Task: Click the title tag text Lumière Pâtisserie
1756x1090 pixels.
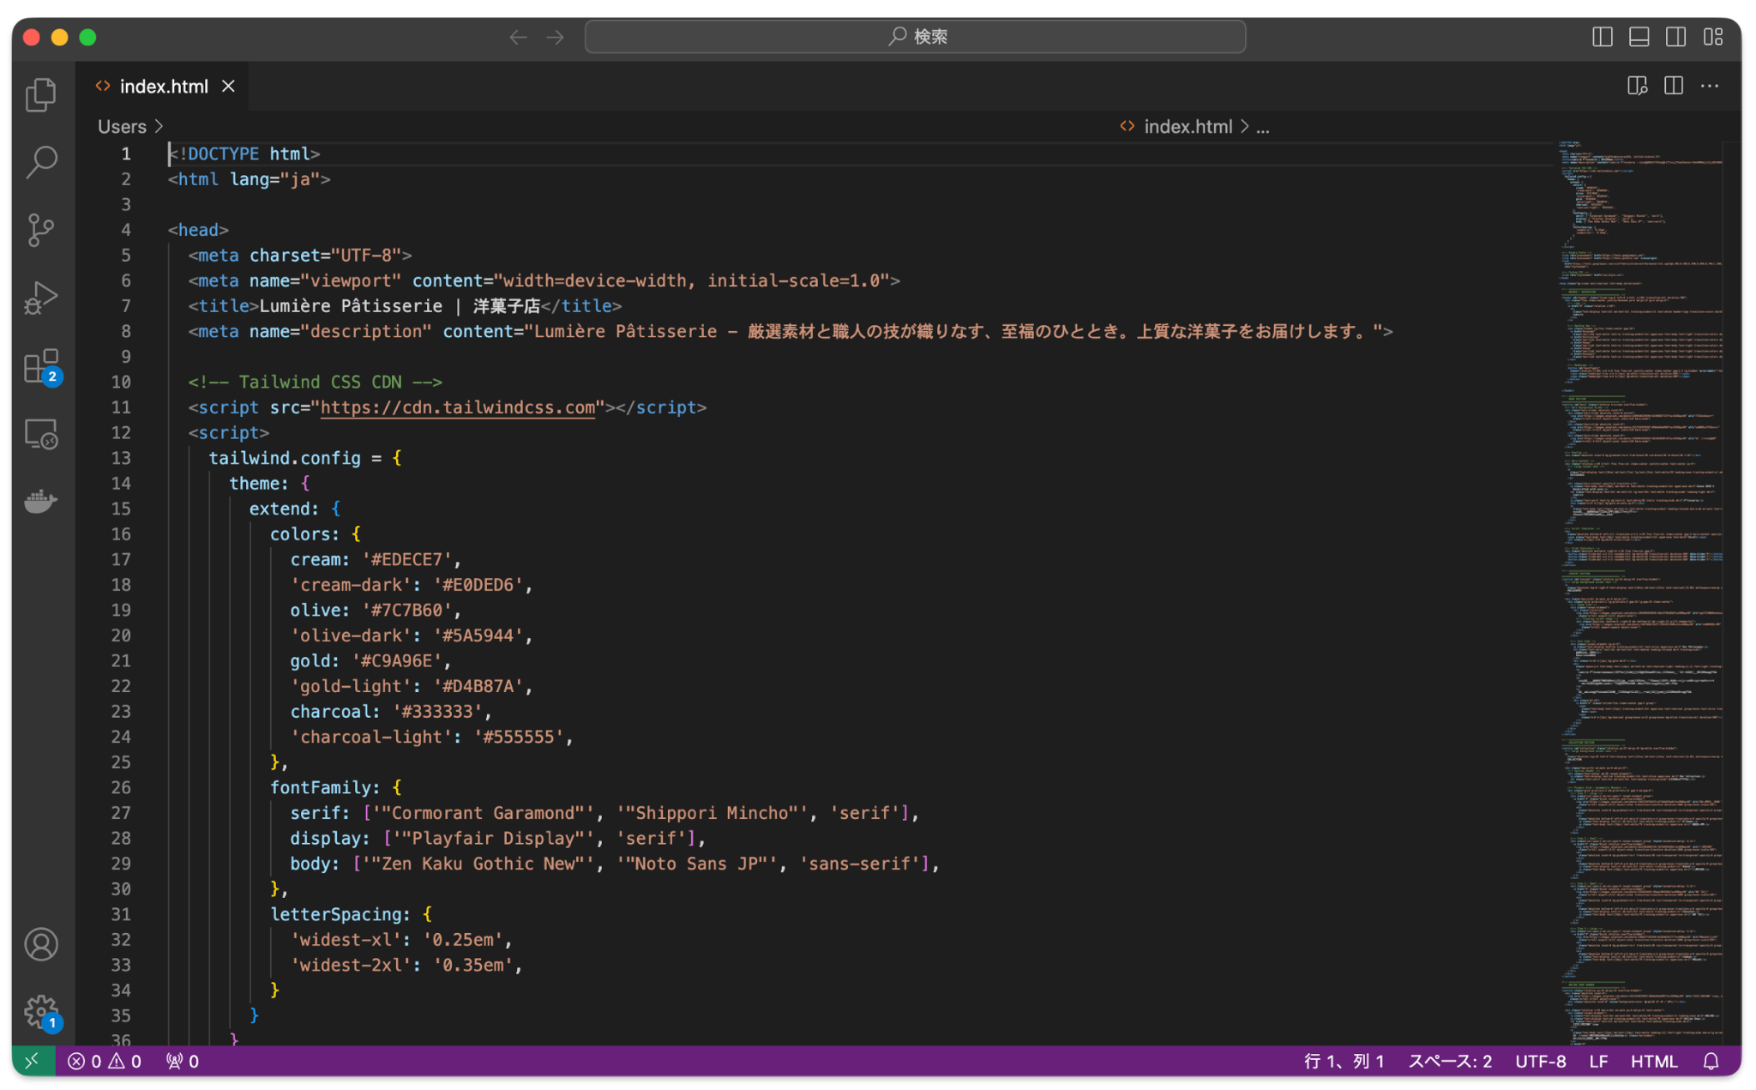Action: [x=351, y=306]
